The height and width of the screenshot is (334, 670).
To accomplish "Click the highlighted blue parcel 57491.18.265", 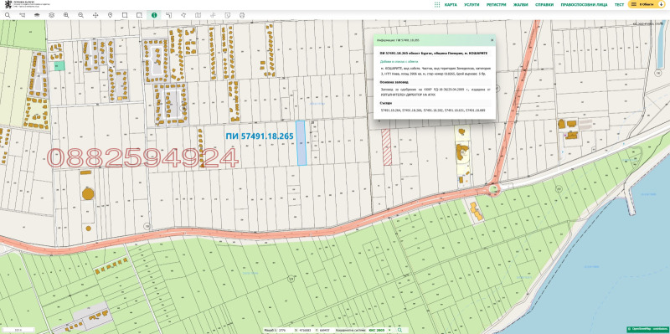I will [x=301, y=143].
